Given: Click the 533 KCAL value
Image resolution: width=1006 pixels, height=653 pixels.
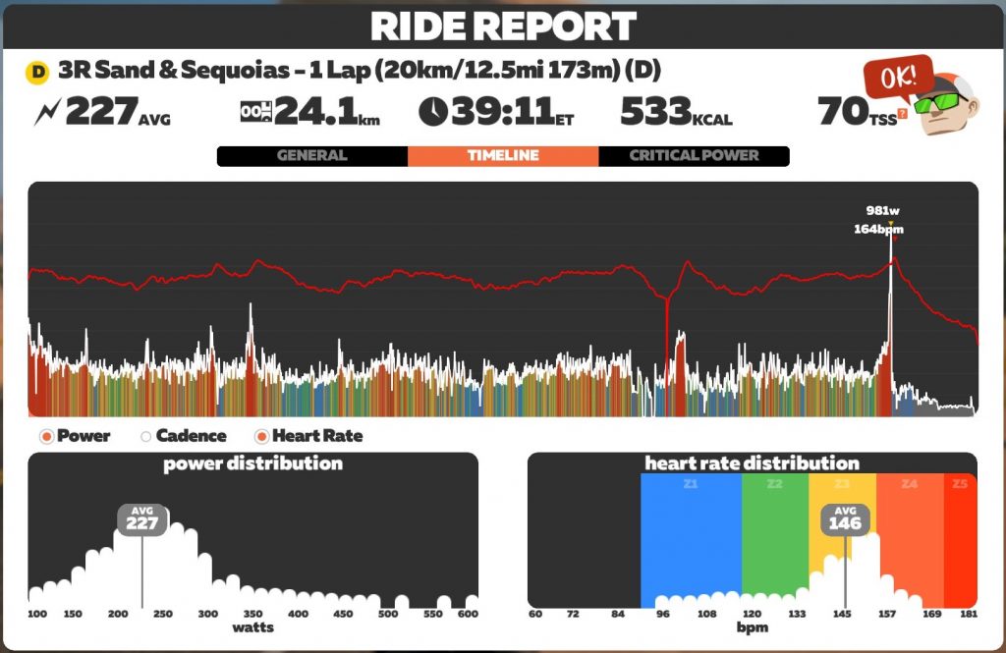Looking at the screenshot, I should coord(676,112).
